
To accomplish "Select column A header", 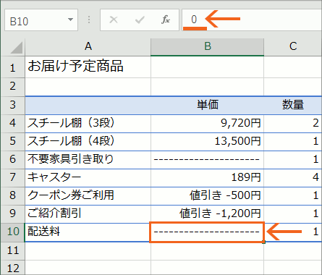I will click(88, 46).
